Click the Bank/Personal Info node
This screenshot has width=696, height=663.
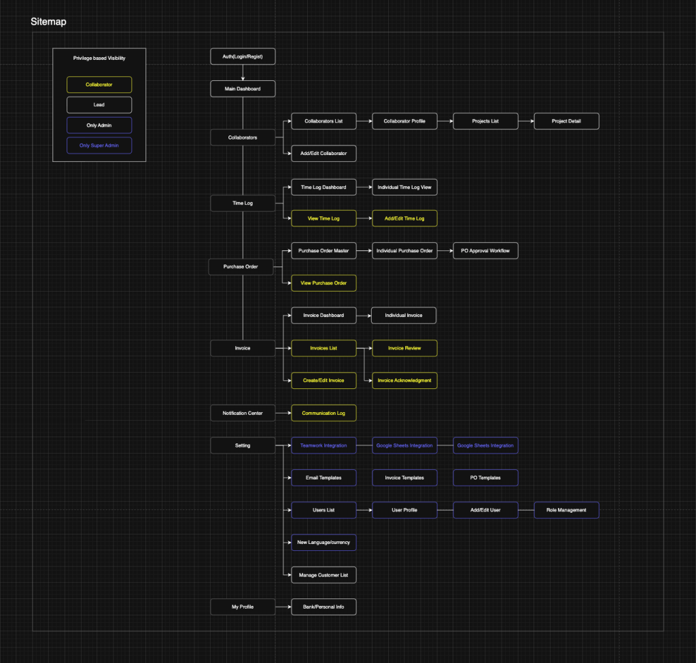point(324,607)
